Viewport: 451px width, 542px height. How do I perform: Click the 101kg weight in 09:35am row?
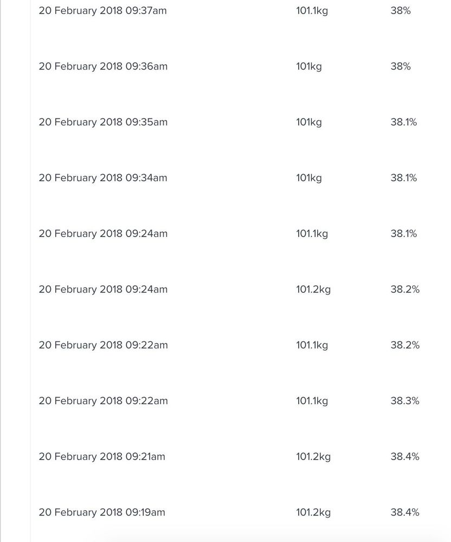click(x=309, y=122)
